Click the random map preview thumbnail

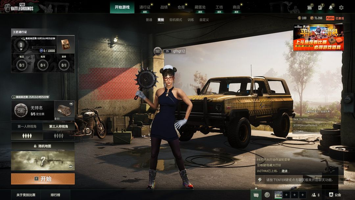(43, 161)
